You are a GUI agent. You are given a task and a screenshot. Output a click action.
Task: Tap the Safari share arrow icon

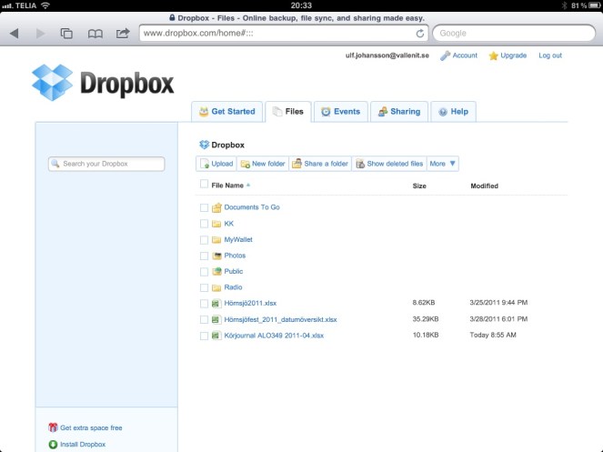tap(122, 34)
